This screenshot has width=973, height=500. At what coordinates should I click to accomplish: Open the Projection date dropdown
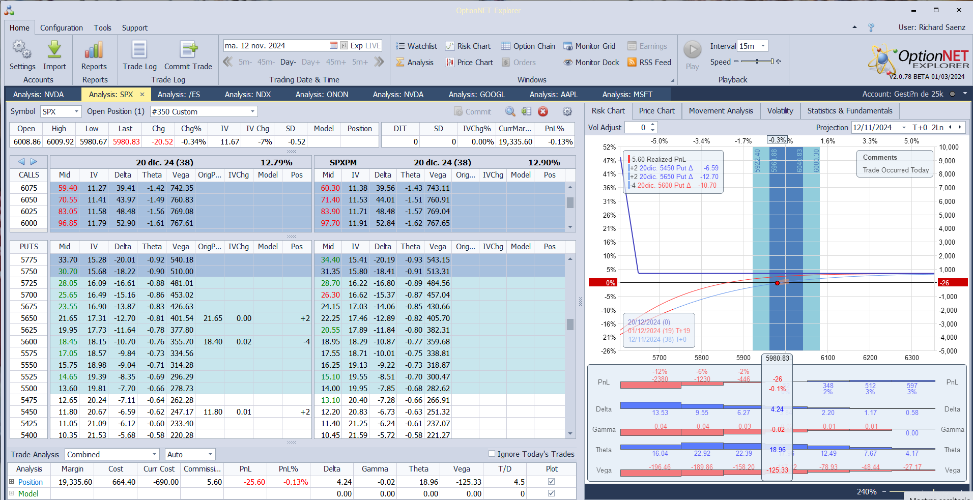coord(904,128)
